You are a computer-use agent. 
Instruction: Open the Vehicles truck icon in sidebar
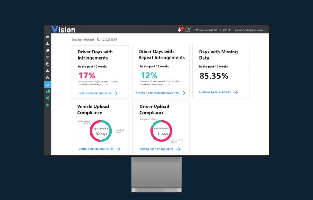click(47, 51)
